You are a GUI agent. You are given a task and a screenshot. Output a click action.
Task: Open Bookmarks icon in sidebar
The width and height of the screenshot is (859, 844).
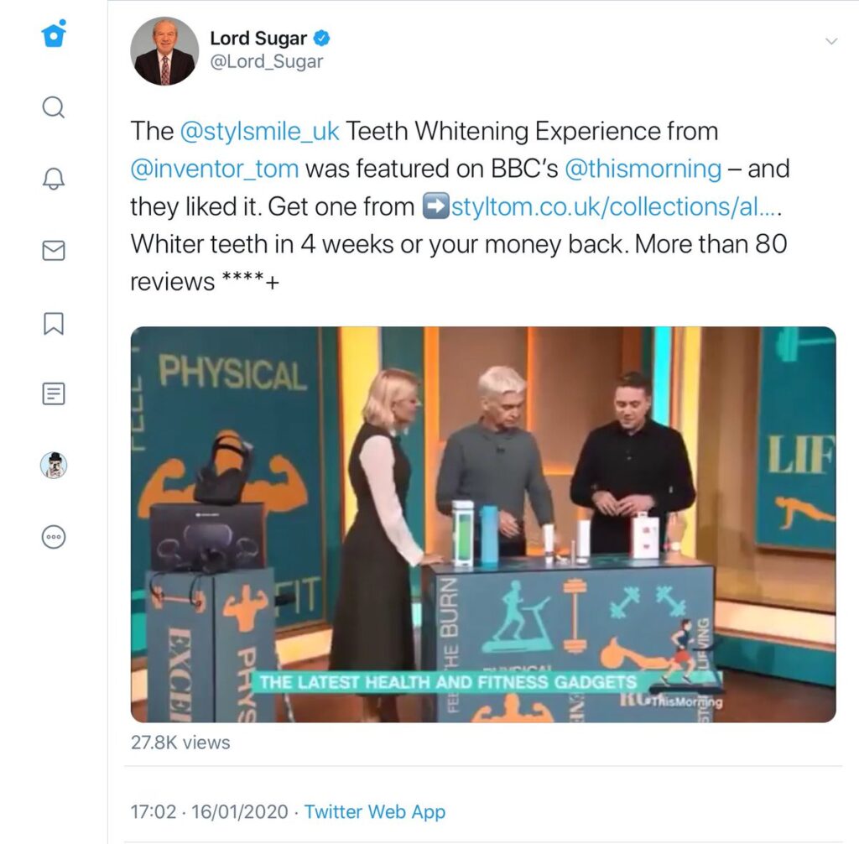54,323
